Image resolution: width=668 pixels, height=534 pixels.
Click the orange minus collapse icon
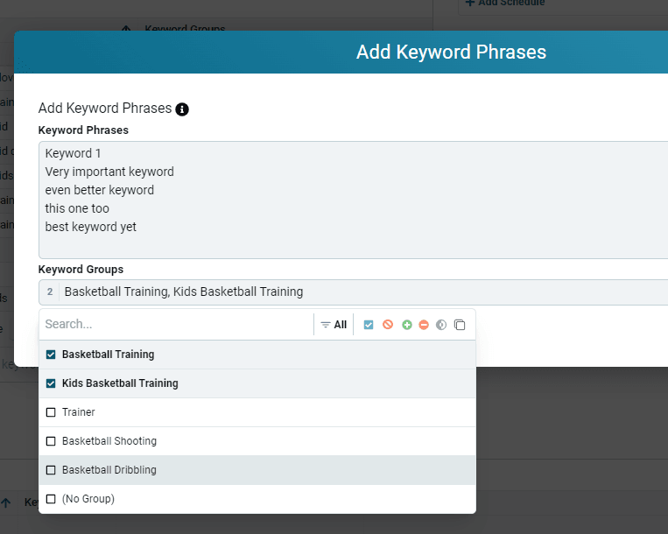tap(424, 325)
